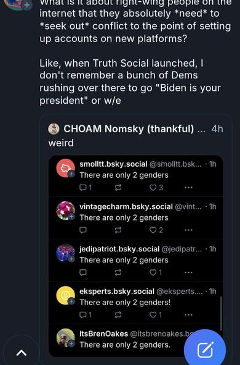Tap CHOAM Nomsky's small avatar
Screen dimensions: 240x365
54,128
